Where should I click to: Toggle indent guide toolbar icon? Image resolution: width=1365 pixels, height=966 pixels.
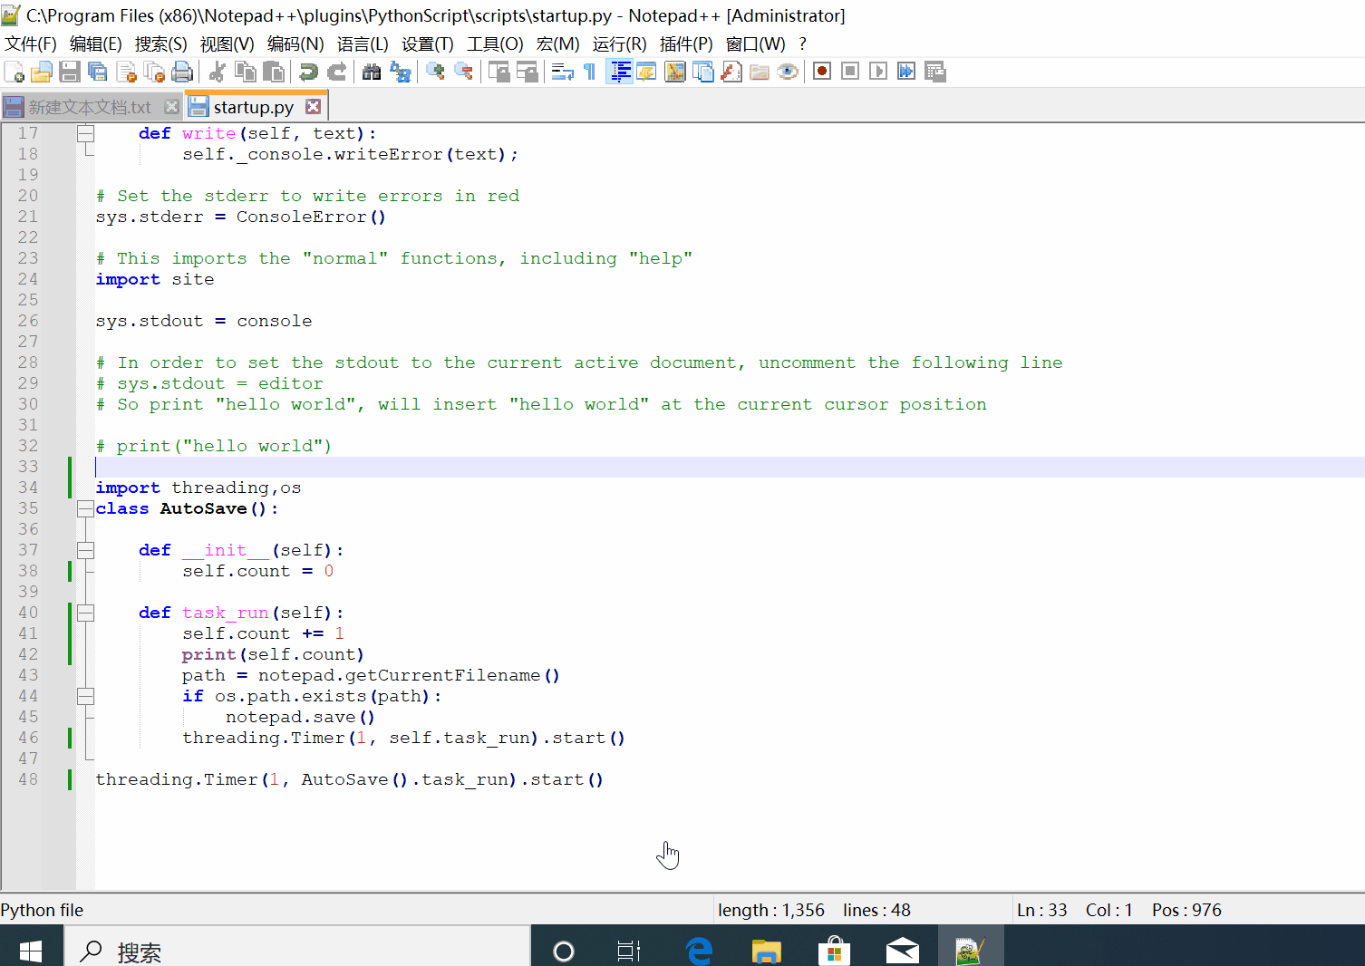point(620,72)
